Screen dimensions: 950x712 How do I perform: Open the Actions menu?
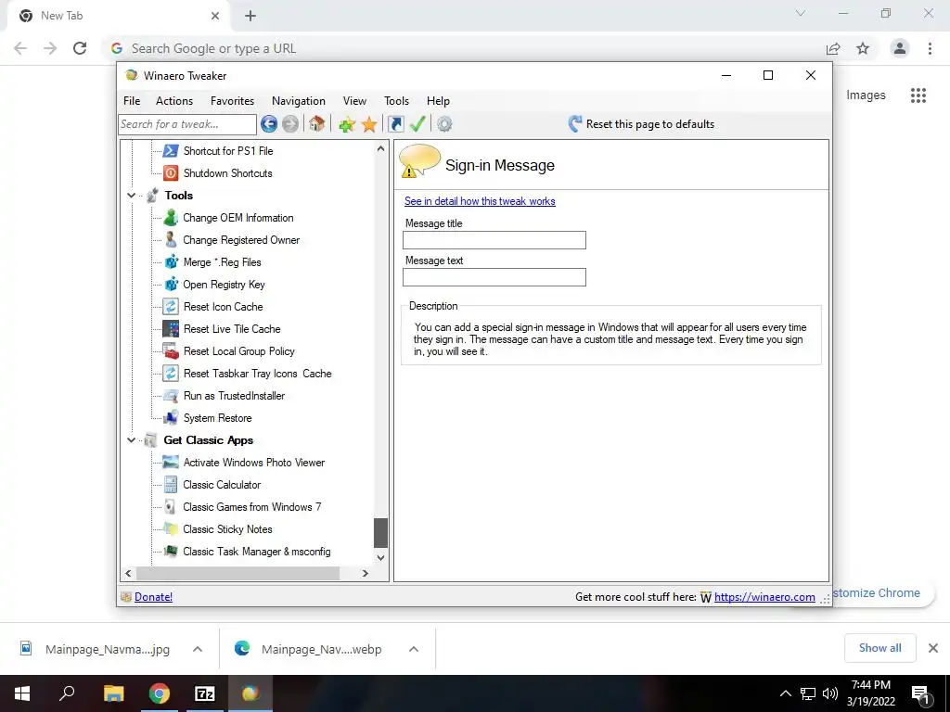pyautogui.click(x=174, y=101)
